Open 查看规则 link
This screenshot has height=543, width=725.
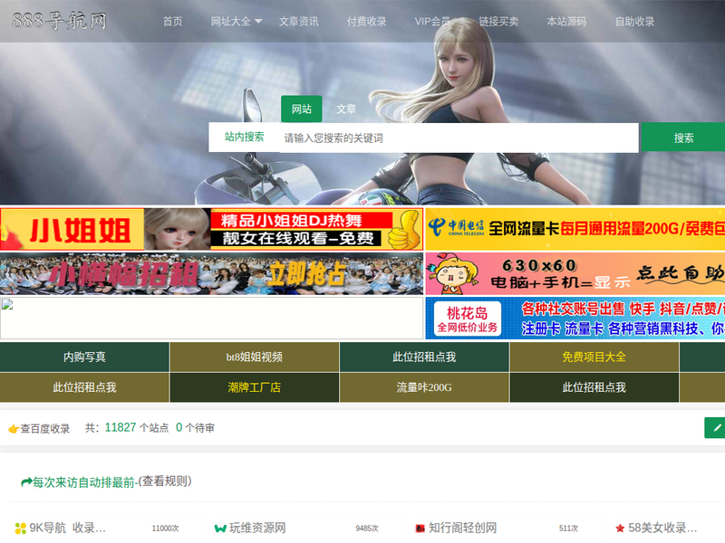pos(165,481)
